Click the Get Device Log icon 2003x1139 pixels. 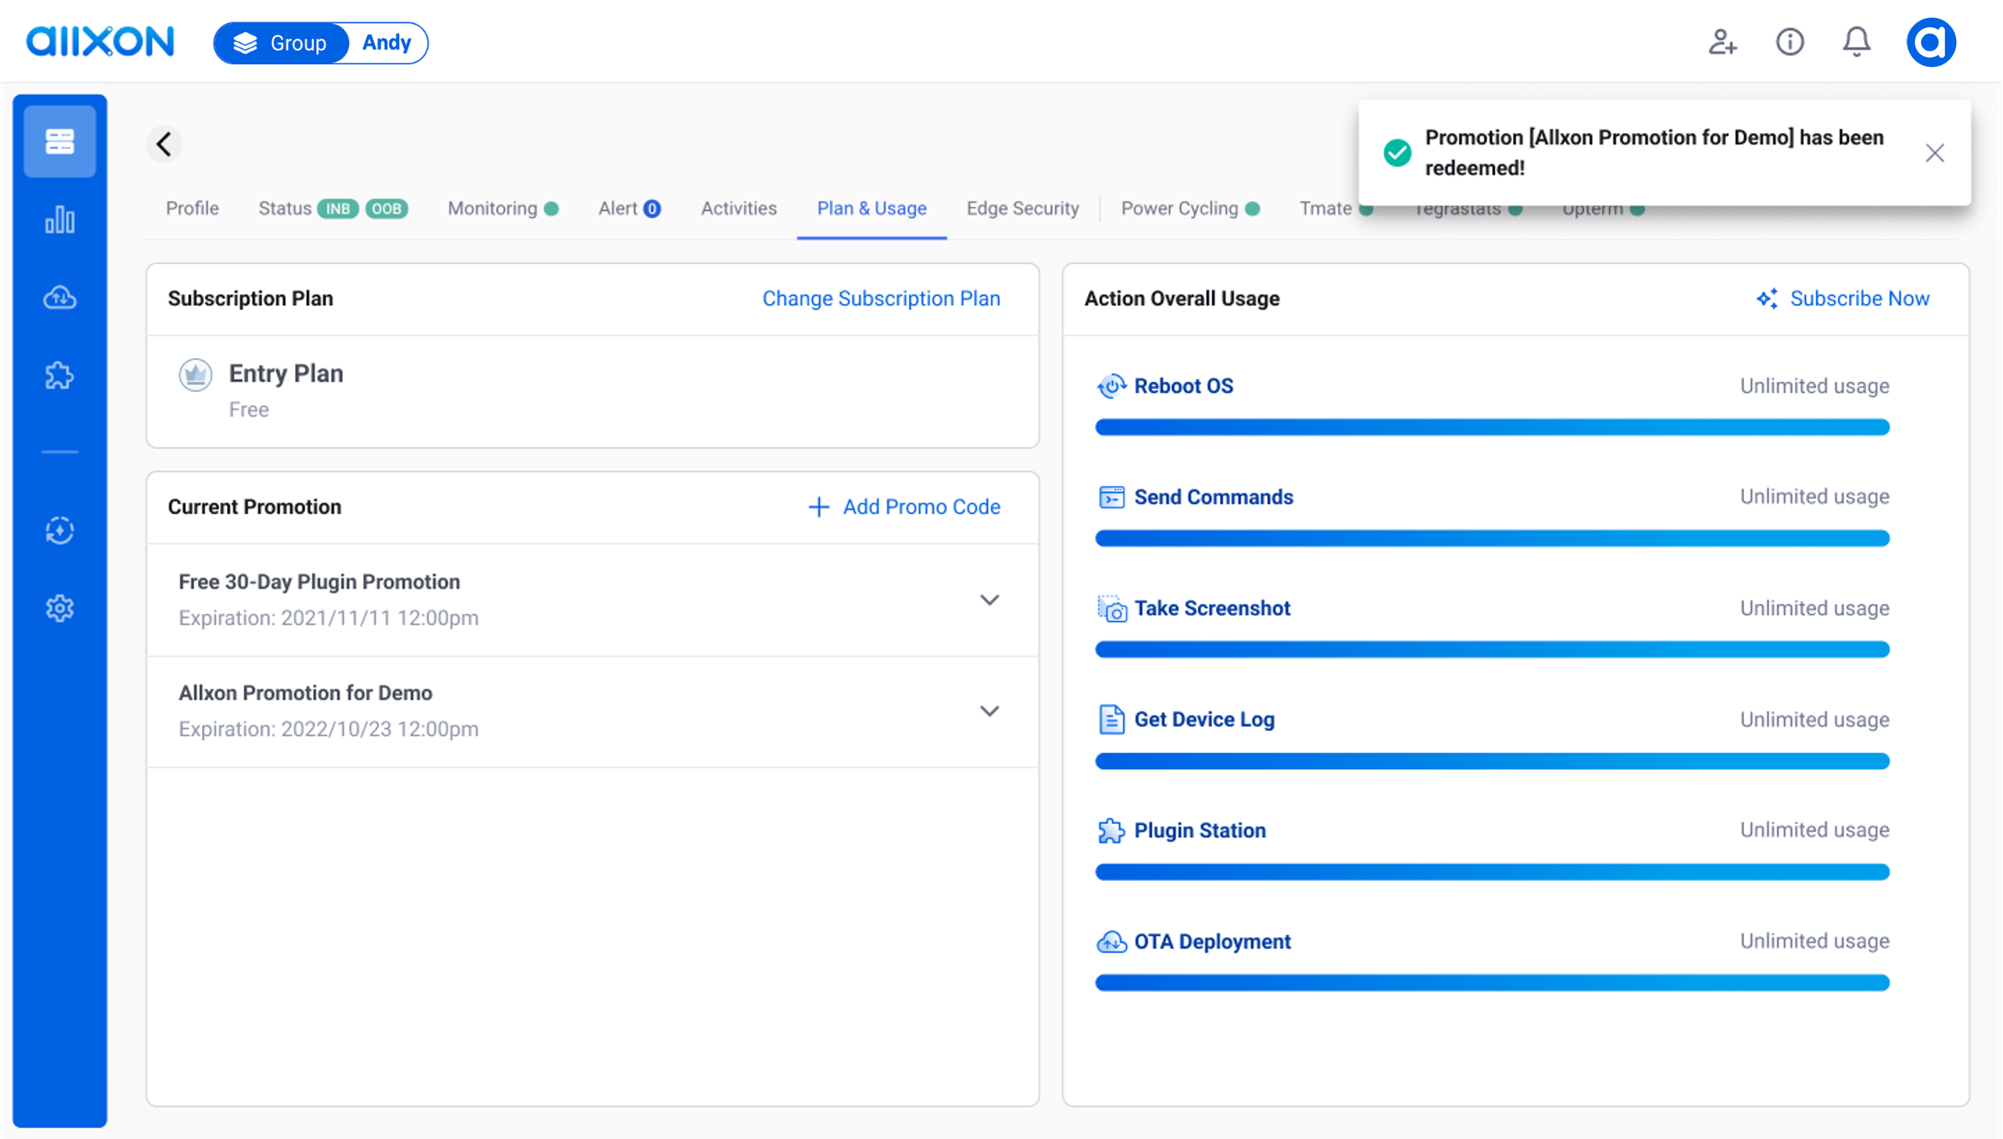[1111, 720]
